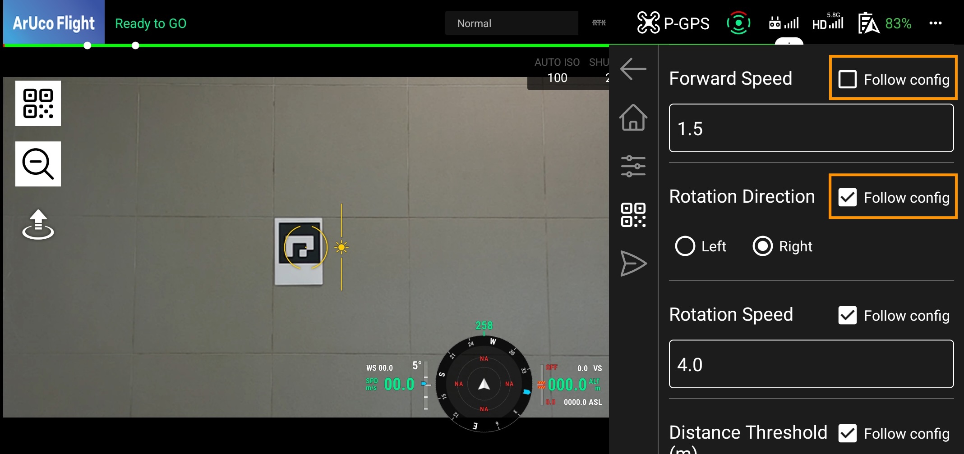Open the Normal flight mode dropdown

pyautogui.click(x=512, y=23)
